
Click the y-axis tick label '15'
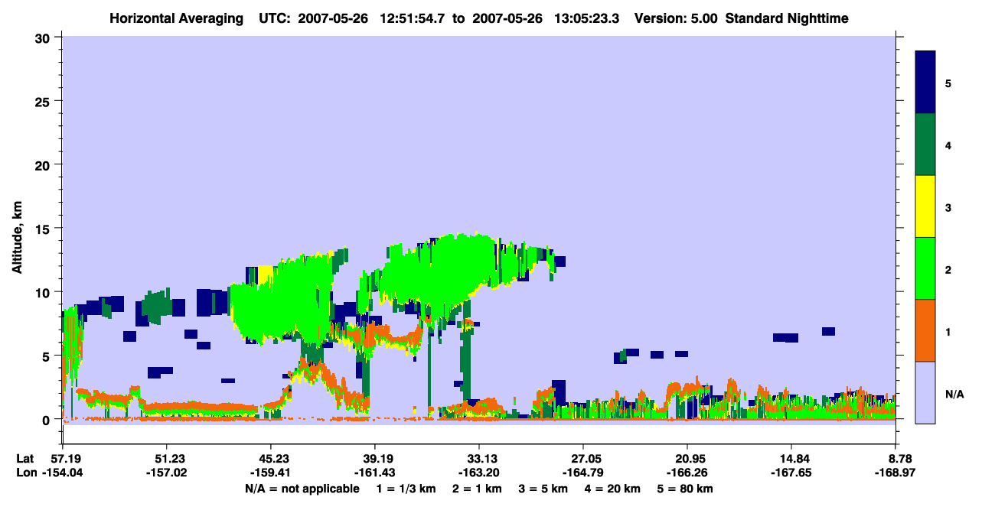pyautogui.click(x=44, y=229)
